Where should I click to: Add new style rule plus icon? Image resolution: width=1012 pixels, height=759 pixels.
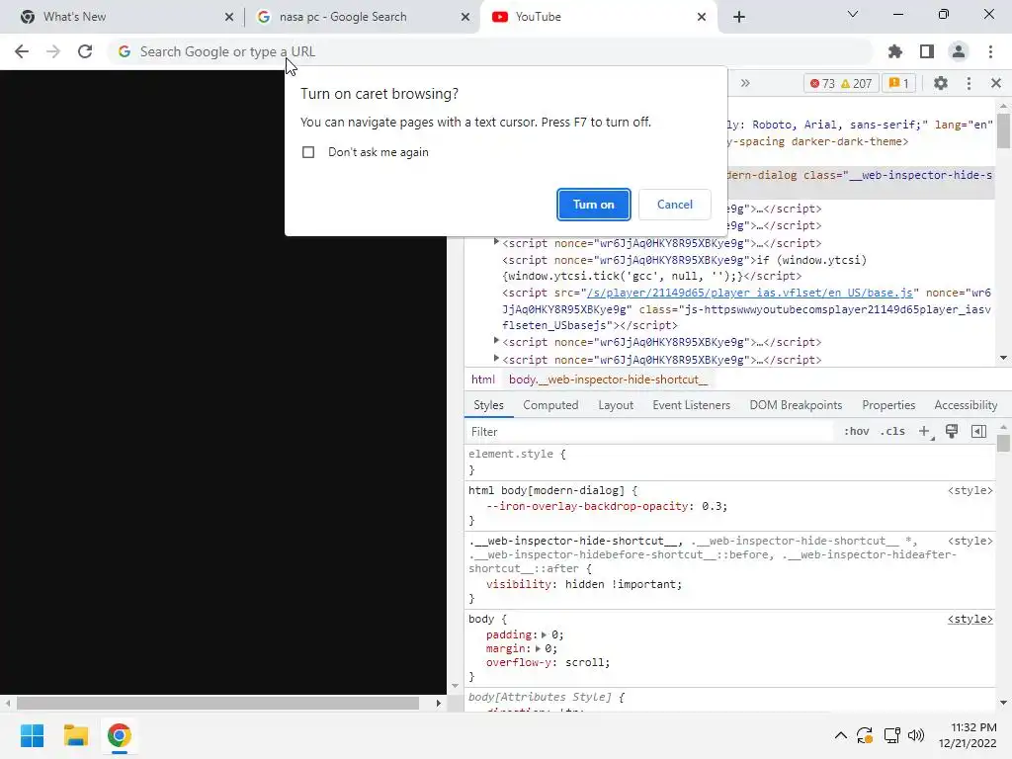coord(925,431)
